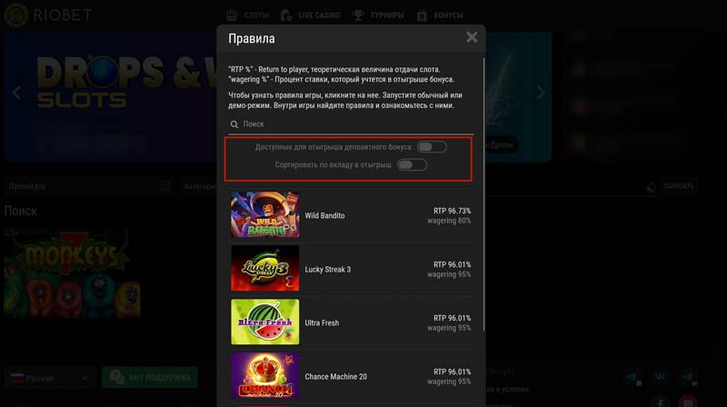Click the eraser icon beside Сбросить
This screenshot has width=727, height=407.
click(652, 186)
